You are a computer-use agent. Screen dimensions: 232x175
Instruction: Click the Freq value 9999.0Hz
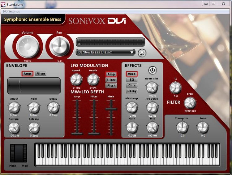(191, 111)
